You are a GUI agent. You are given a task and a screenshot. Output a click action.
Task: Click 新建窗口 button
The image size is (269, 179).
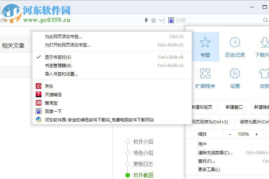click(x=234, y=107)
